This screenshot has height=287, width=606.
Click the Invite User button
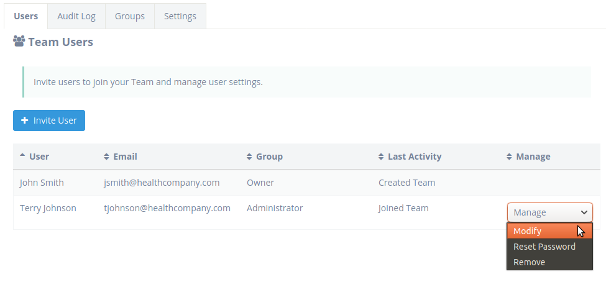49,121
